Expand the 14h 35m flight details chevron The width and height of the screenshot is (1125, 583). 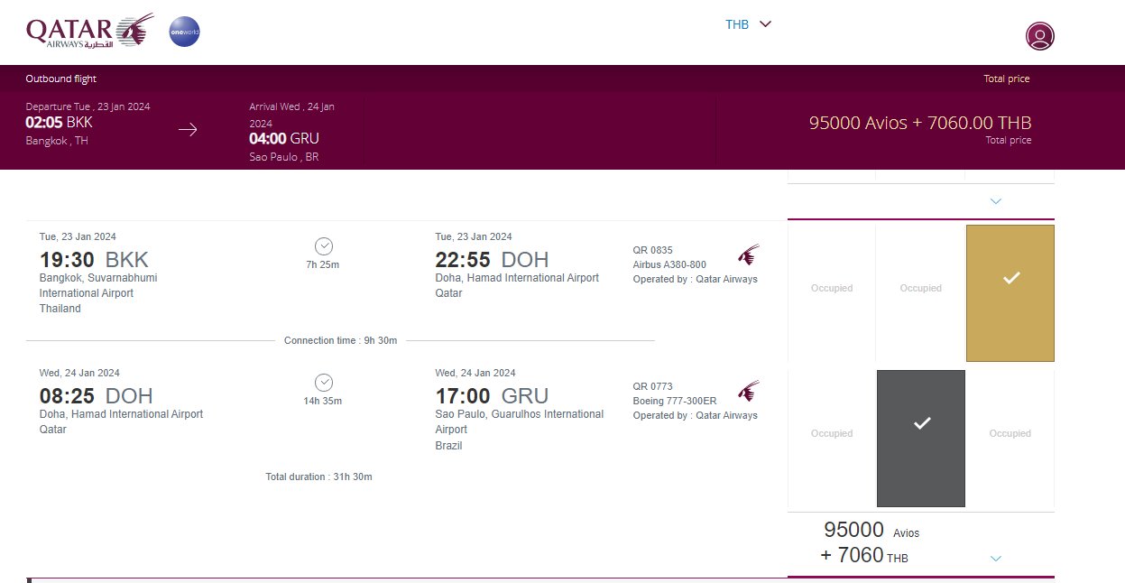click(324, 383)
